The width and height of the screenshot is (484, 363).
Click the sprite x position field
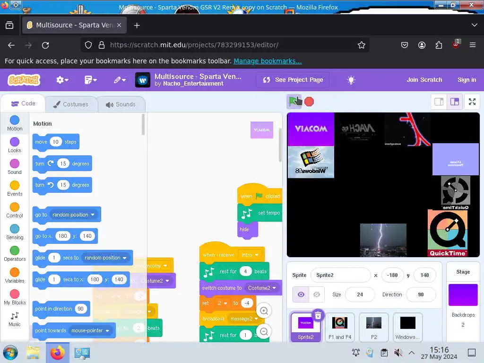(393, 275)
